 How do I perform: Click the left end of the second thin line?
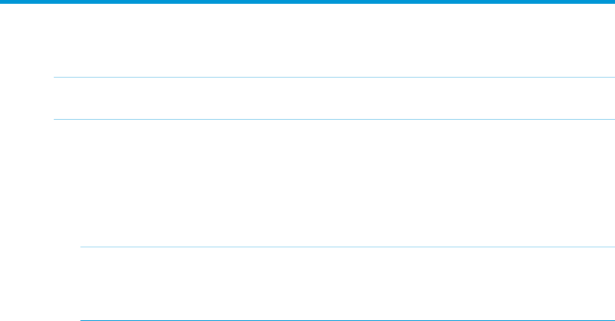tap(55, 119)
